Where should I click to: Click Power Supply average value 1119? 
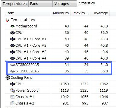[104, 90]
